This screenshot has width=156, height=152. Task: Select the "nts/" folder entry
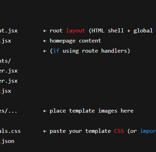point(5,61)
